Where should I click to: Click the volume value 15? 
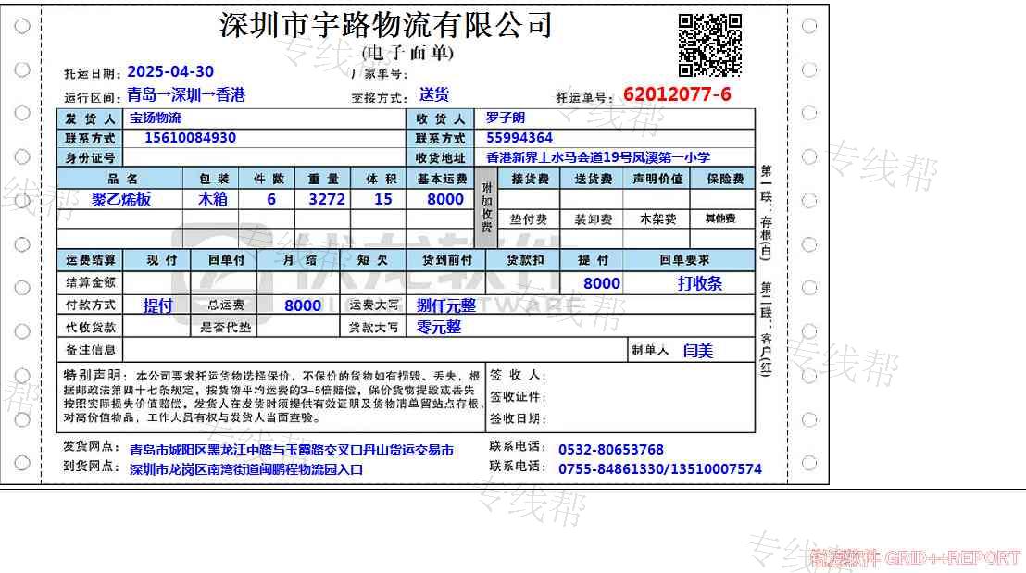point(382,200)
